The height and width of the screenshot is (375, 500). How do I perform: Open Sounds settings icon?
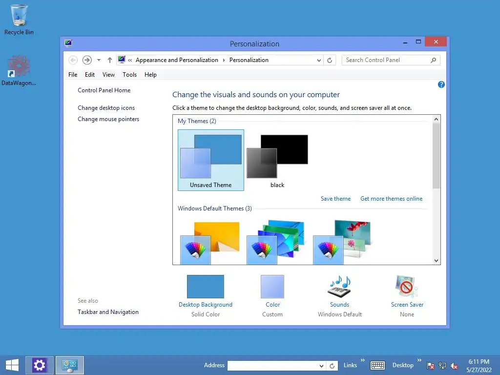point(340,286)
